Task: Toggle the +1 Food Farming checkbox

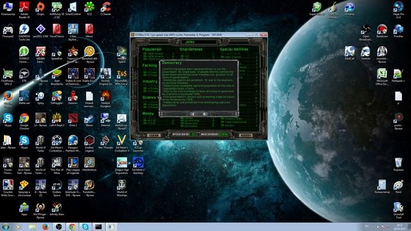Action: point(145,73)
